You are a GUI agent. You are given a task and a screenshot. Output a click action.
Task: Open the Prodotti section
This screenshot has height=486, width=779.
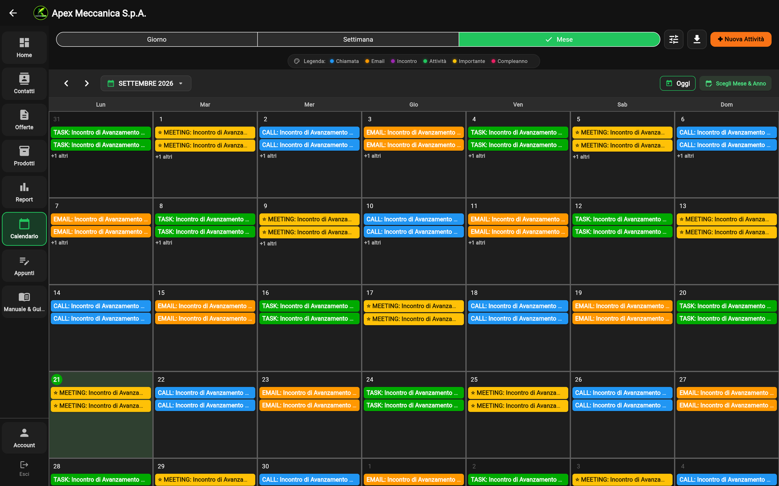click(24, 156)
